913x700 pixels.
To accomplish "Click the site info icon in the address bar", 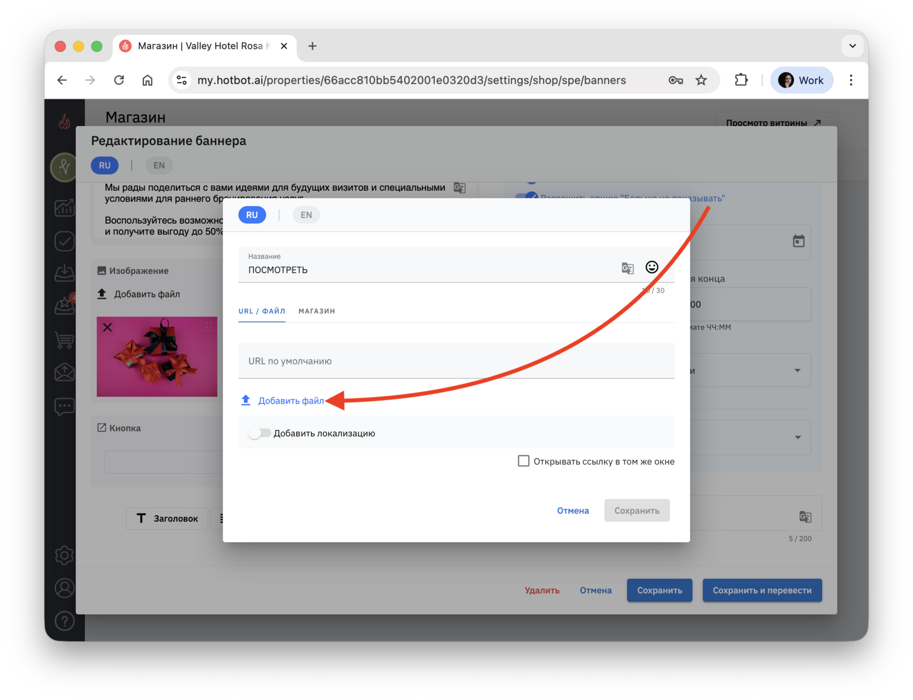I will coord(182,80).
